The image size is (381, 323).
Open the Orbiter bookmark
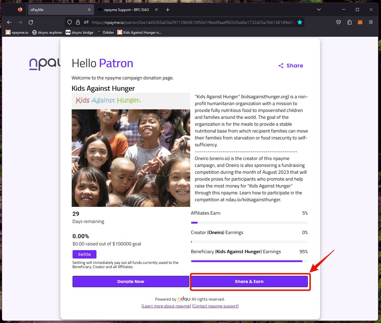point(105,32)
